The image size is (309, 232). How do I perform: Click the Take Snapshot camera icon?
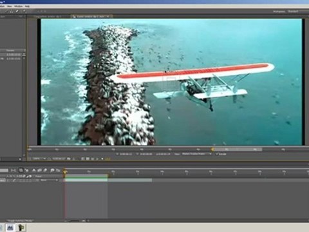pyautogui.click(x=69, y=159)
